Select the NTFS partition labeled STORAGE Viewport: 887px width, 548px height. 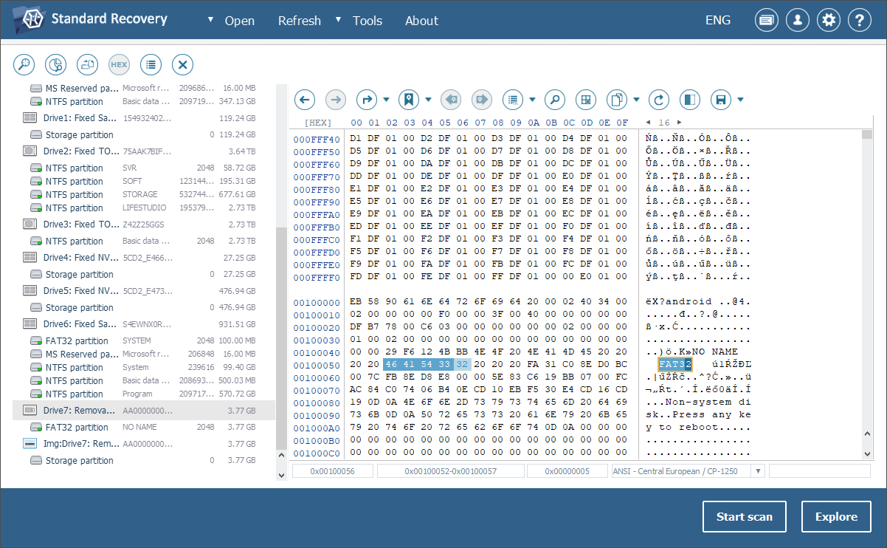143,194
